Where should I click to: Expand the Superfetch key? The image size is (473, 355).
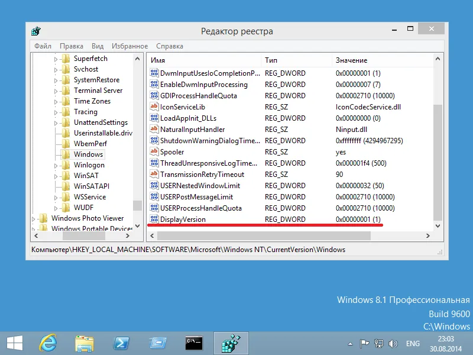56,60
